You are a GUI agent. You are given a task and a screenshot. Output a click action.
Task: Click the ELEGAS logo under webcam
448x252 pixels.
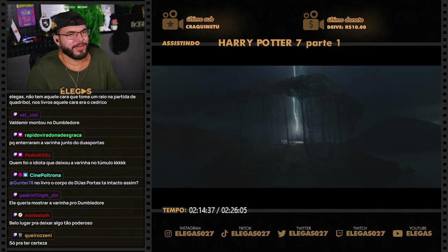click(76, 91)
